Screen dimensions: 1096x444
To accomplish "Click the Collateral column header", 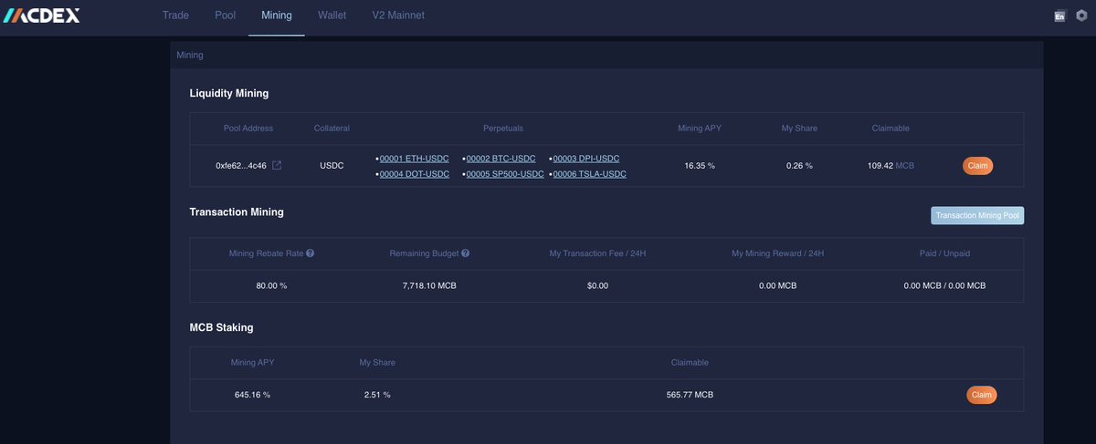I will 332,129.
